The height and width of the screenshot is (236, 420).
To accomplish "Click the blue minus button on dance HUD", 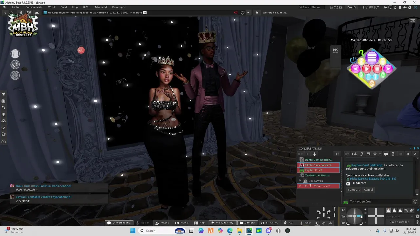I will point(368,77).
